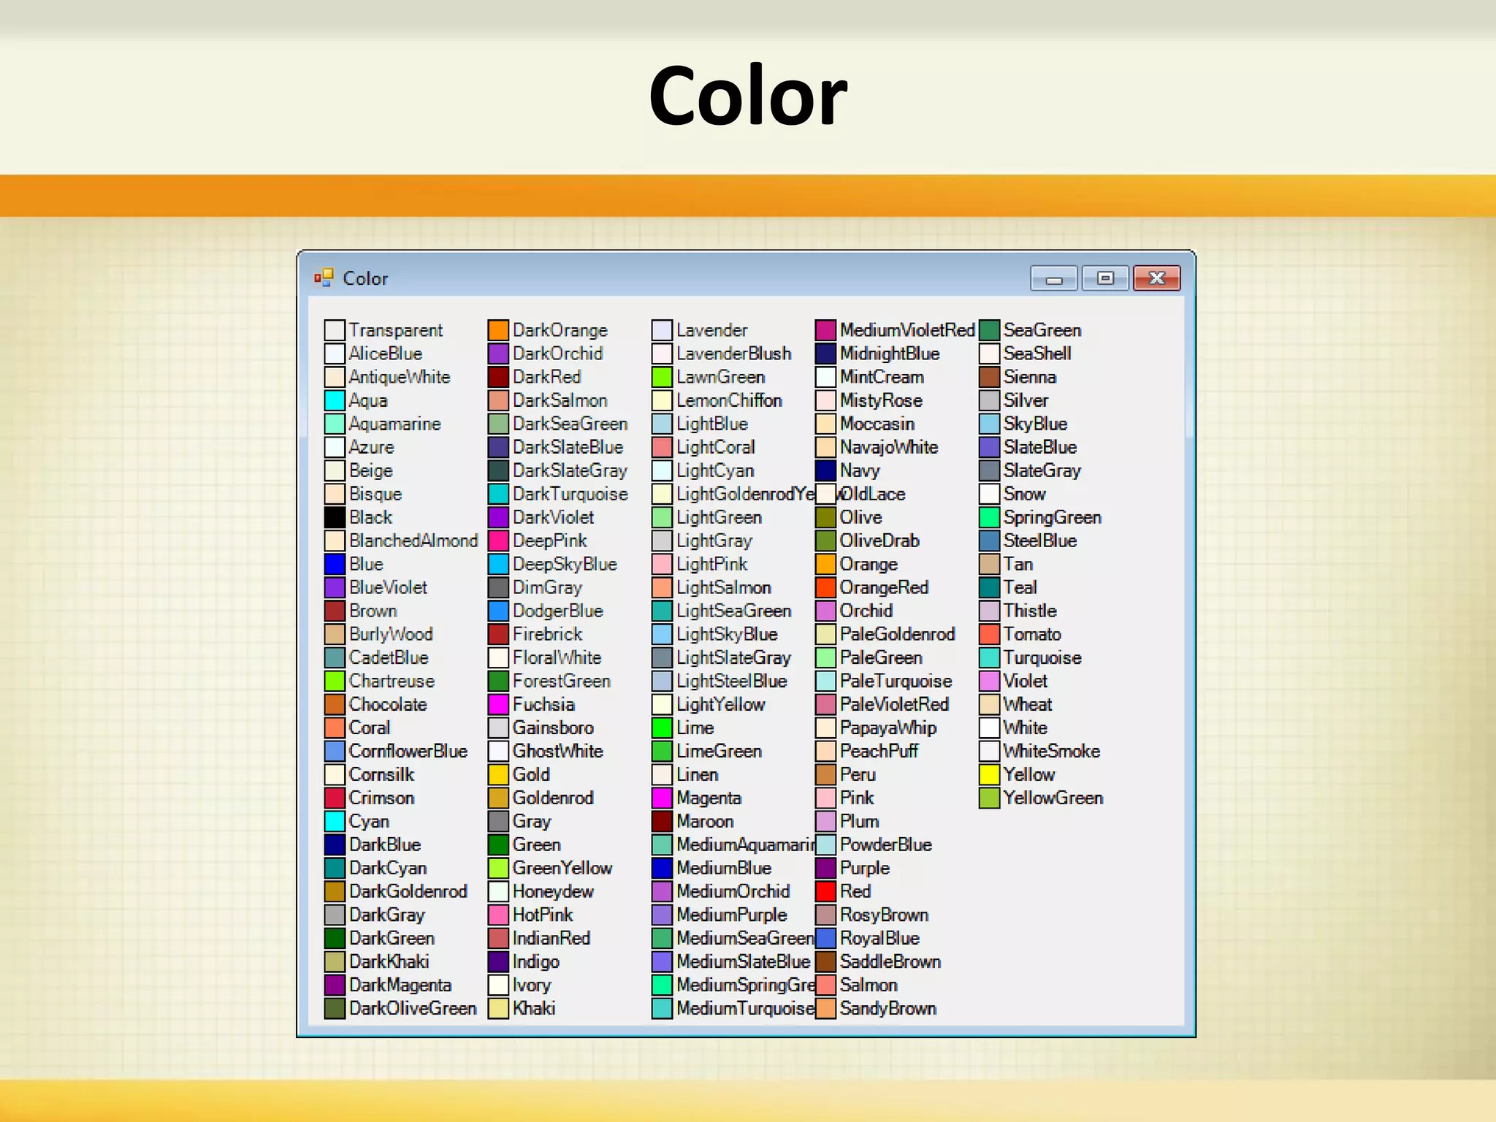Click the Khaki color swatch
The height and width of the screenshot is (1122, 1496).
click(x=498, y=1009)
